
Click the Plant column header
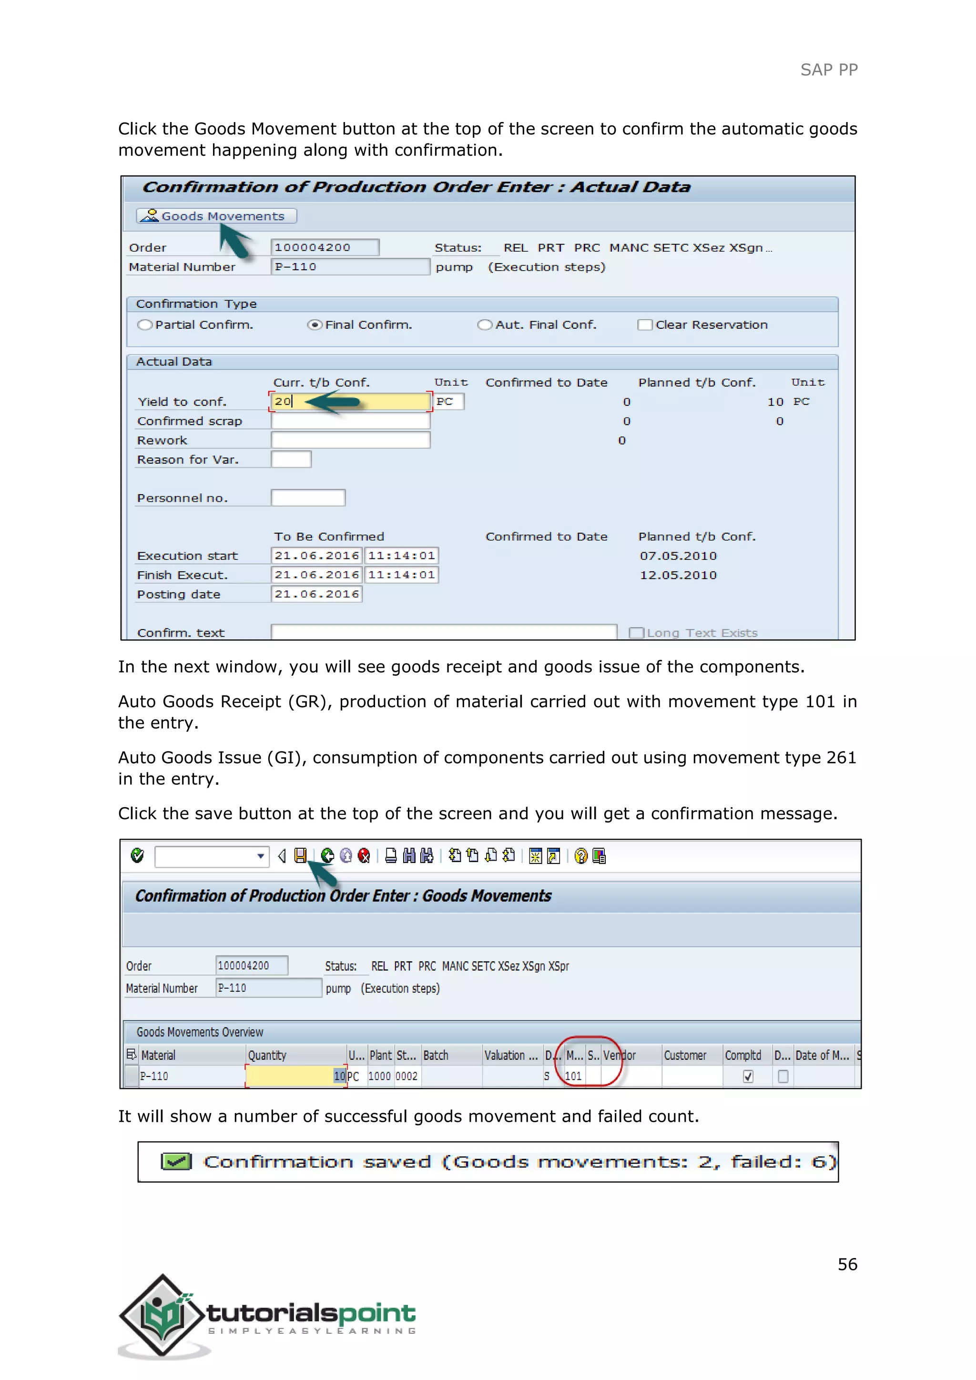[x=380, y=1055]
